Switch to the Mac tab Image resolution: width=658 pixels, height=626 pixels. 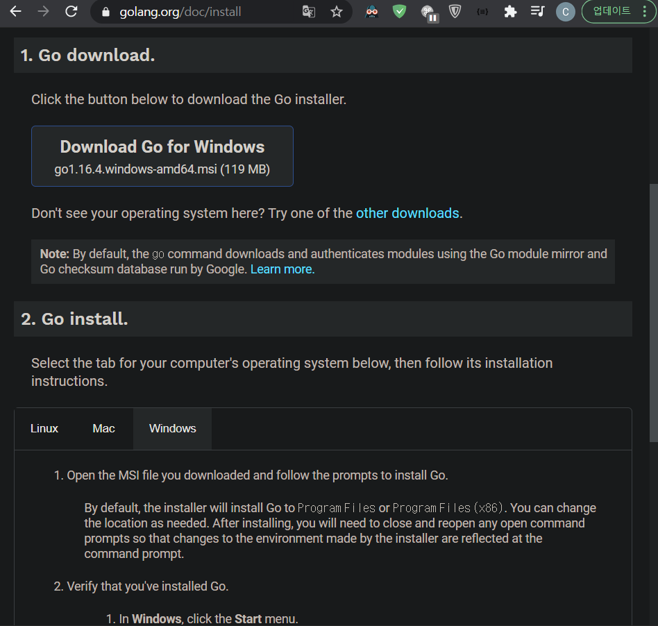tap(103, 429)
